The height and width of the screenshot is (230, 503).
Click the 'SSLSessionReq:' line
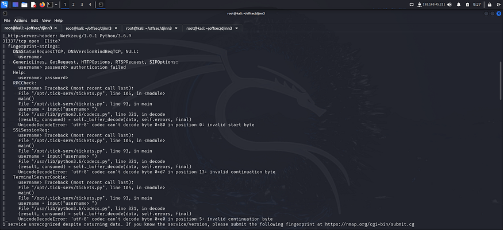click(31, 130)
